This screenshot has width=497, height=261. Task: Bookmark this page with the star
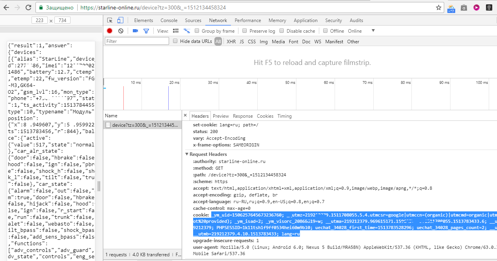[x=439, y=7]
